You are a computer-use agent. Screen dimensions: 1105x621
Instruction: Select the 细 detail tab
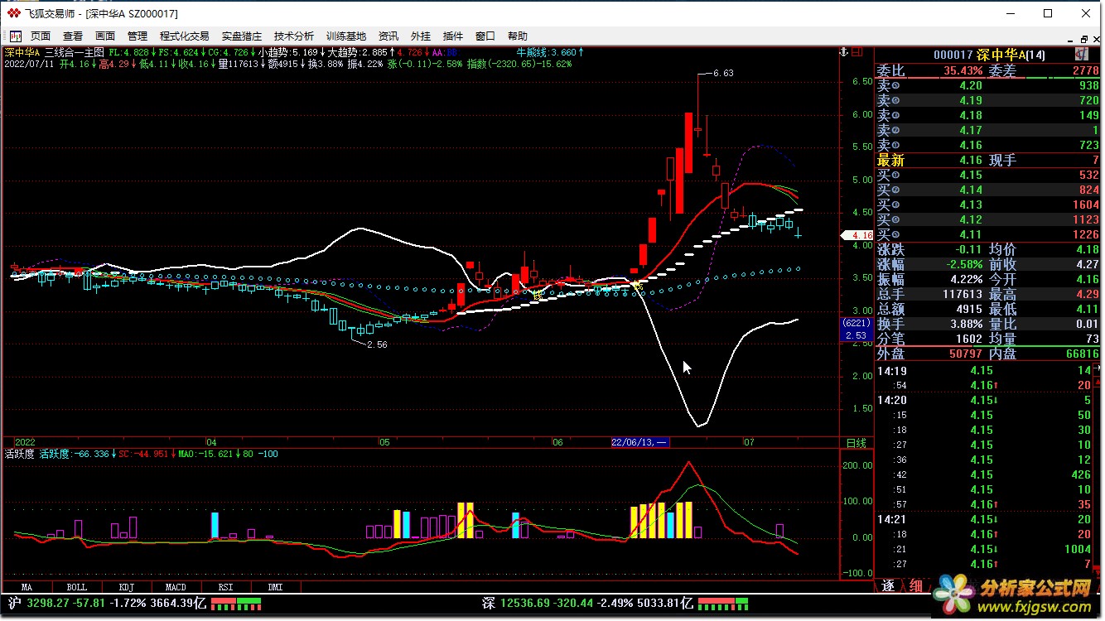click(x=915, y=586)
